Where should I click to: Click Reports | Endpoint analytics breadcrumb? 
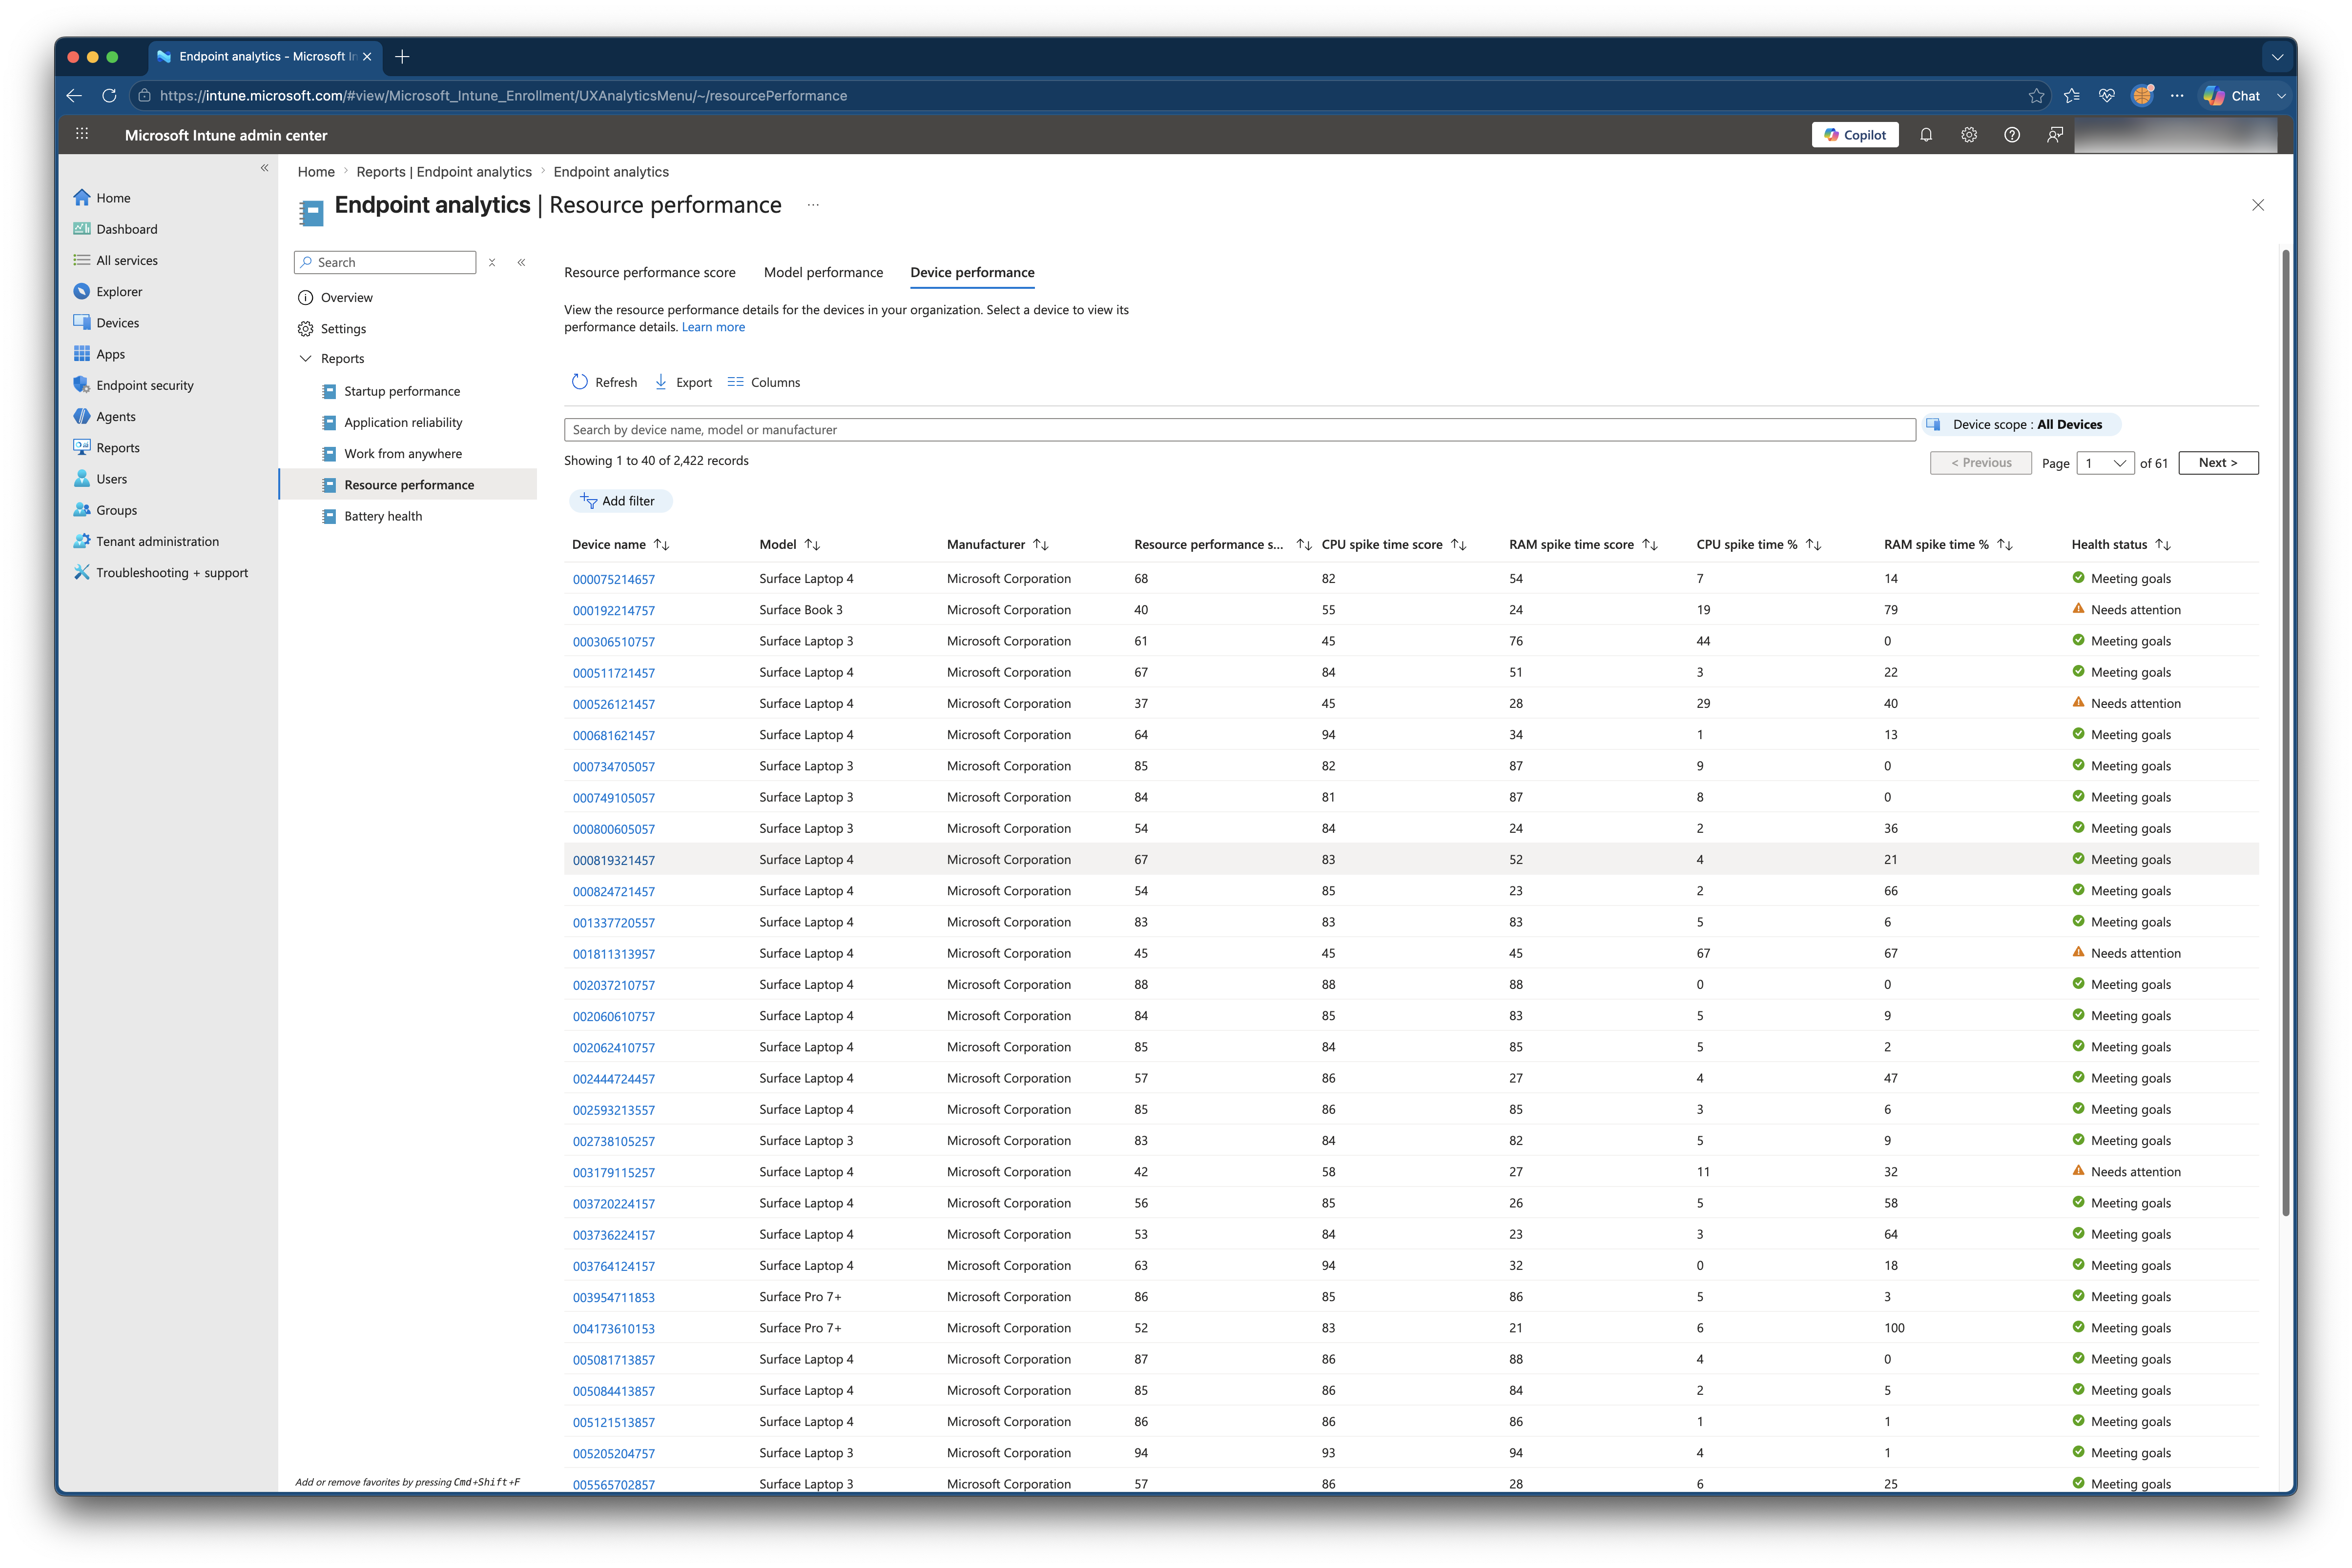(x=444, y=172)
